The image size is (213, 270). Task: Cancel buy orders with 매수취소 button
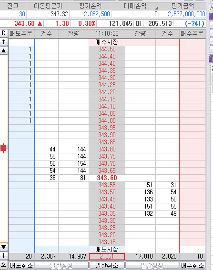[193, 265]
